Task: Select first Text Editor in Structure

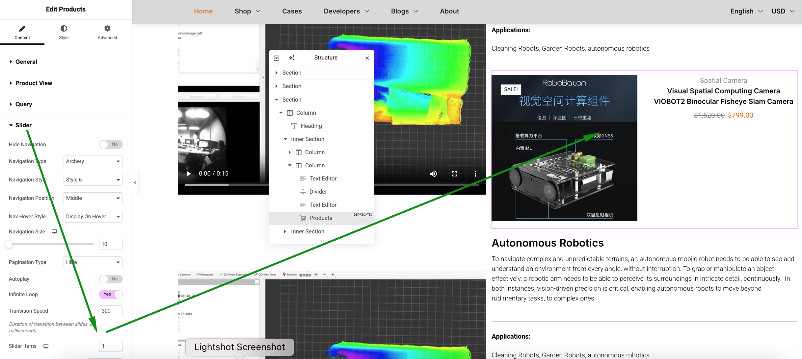Action: pos(321,179)
